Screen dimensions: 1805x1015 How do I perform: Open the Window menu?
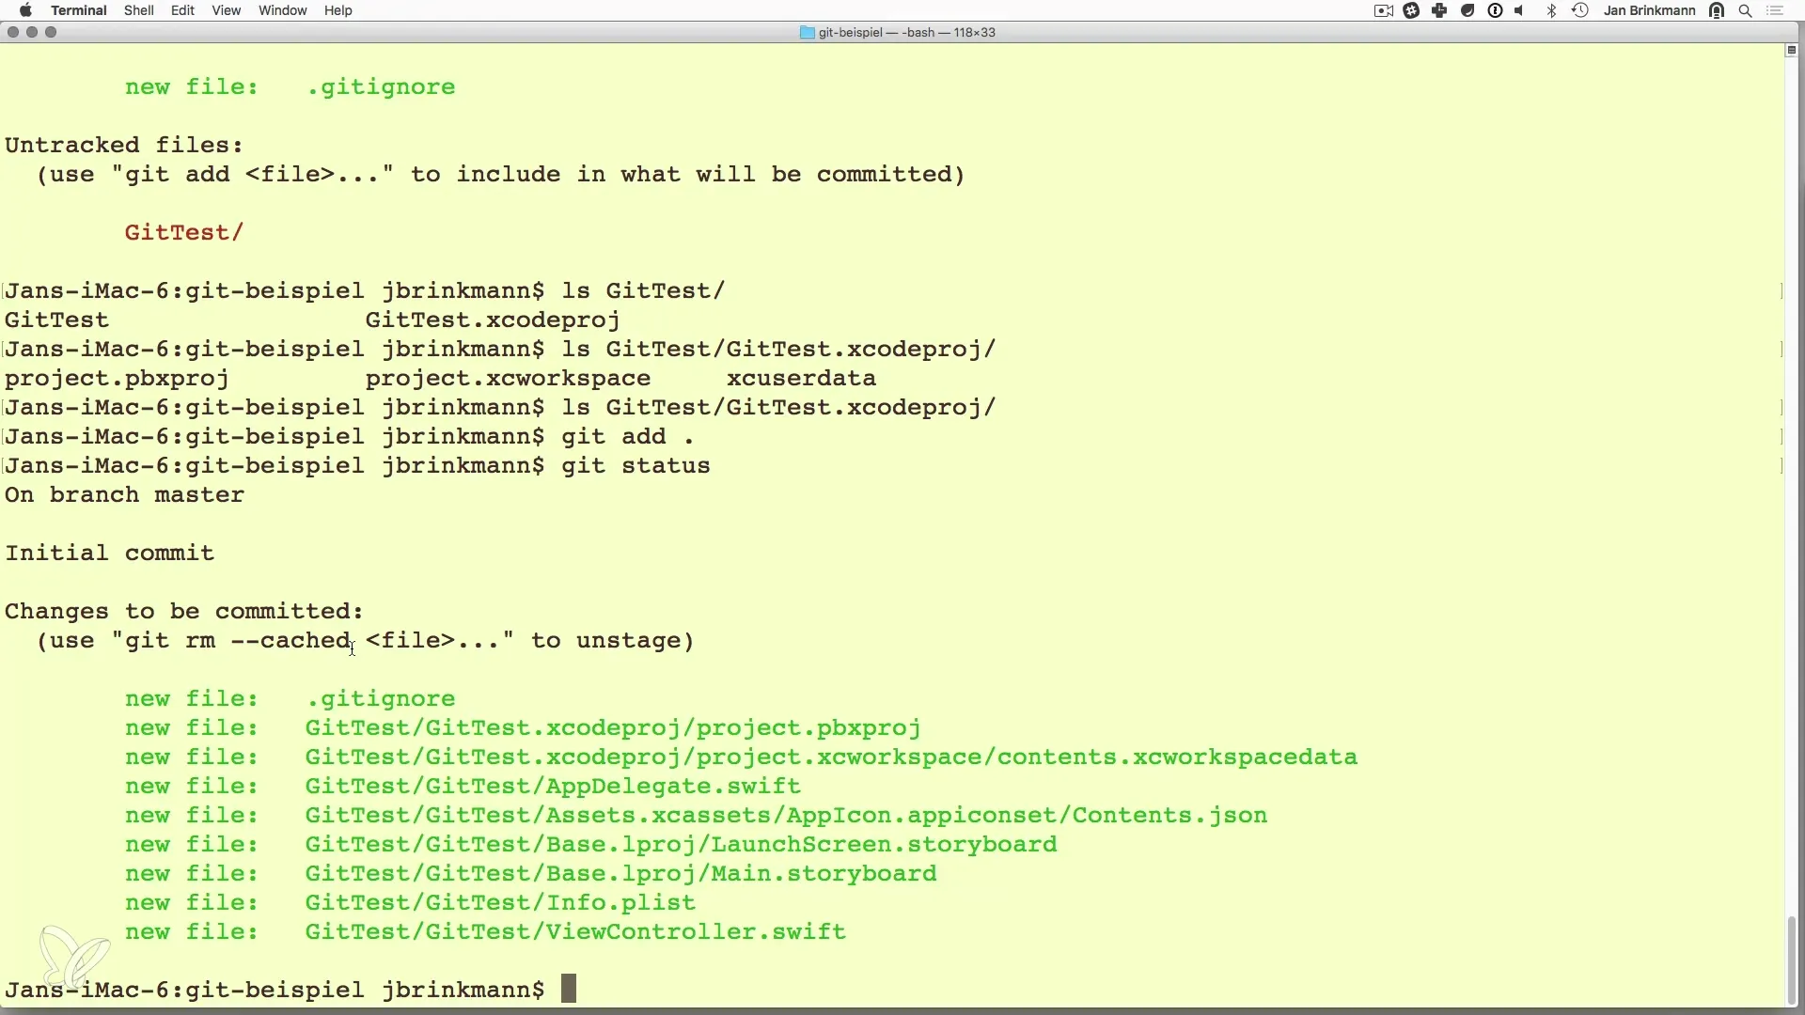tap(283, 10)
